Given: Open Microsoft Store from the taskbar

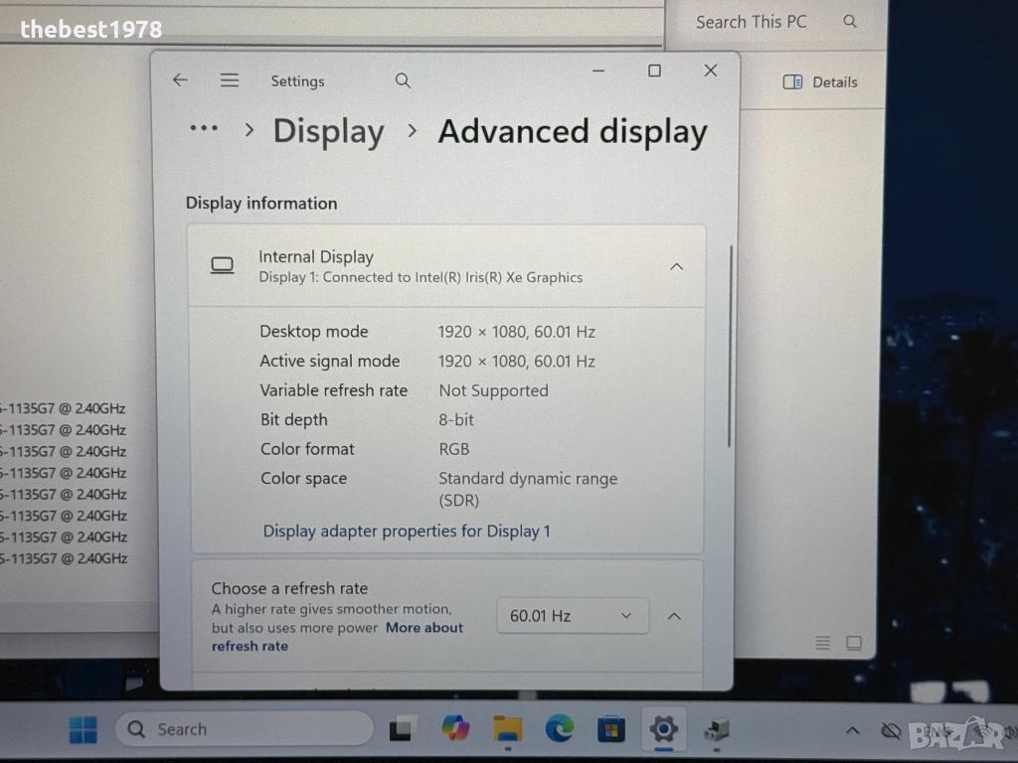Looking at the screenshot, I should 611,729.
